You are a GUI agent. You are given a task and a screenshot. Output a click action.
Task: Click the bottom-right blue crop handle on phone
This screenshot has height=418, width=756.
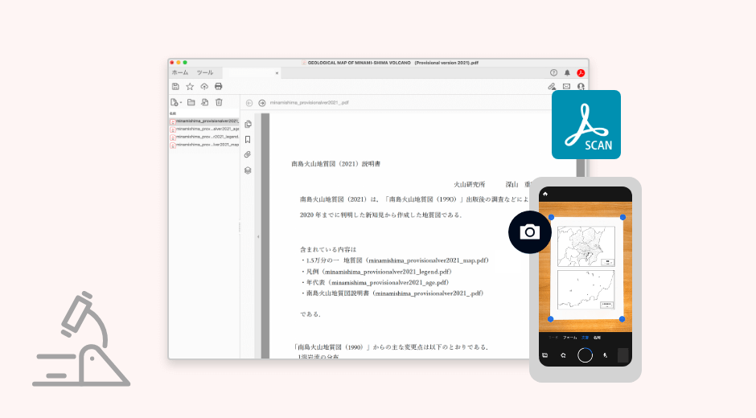pos(622,319)
